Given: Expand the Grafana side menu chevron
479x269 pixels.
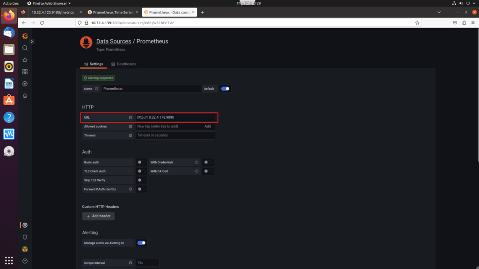Looking at the screenshot, I should pos(32,42).
